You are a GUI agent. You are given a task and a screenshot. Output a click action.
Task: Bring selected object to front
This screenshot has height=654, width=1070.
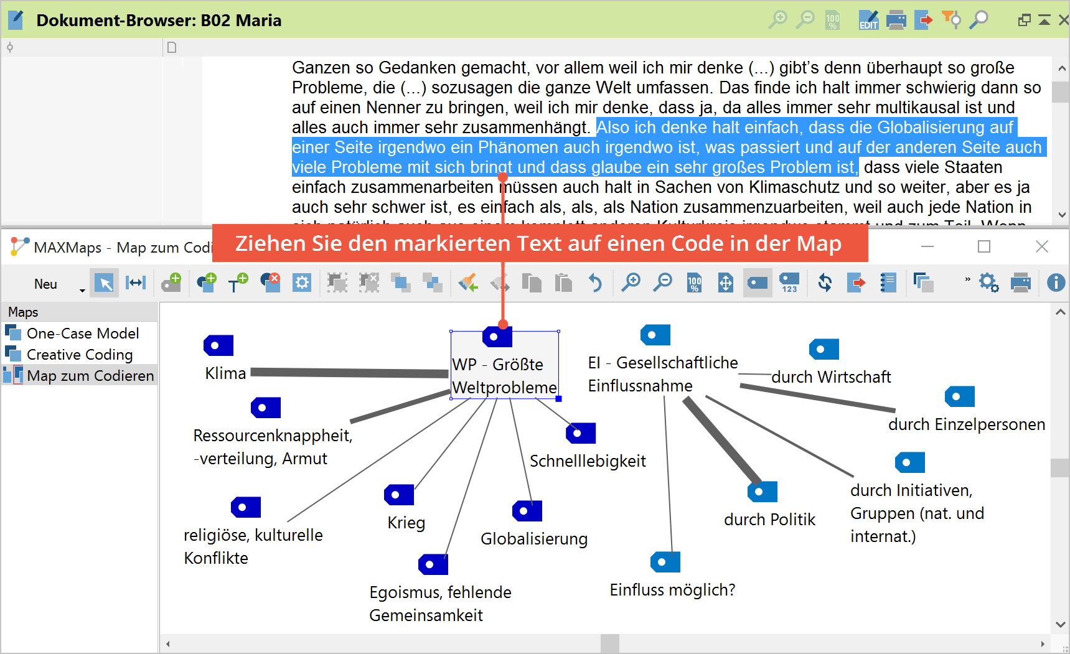coord(401,283)
